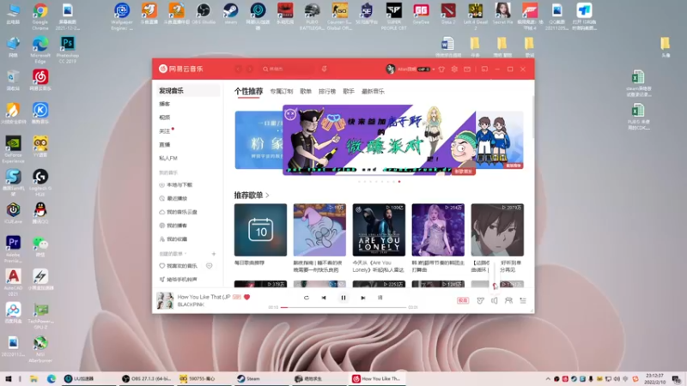The image size is (687, 386).
Task: Open the sound quality selector button
Action: [x=463, y=300]
